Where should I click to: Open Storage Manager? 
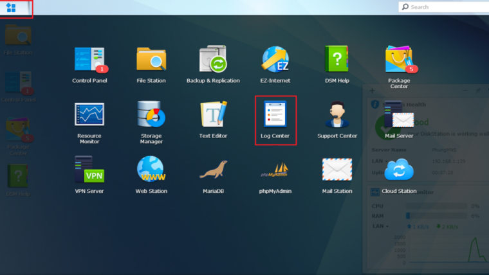(151, 123)
